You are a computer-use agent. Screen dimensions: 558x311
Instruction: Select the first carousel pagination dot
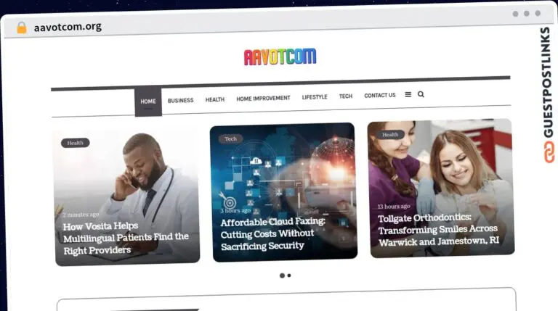pyautogui.click(x=282, y=275)
